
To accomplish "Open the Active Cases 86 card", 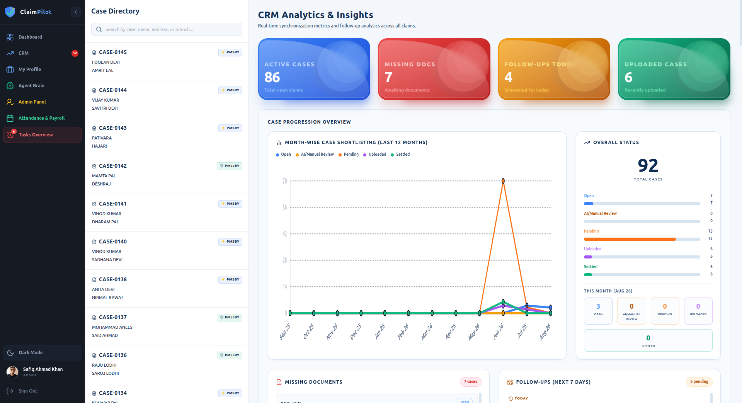I will [314, 69].
